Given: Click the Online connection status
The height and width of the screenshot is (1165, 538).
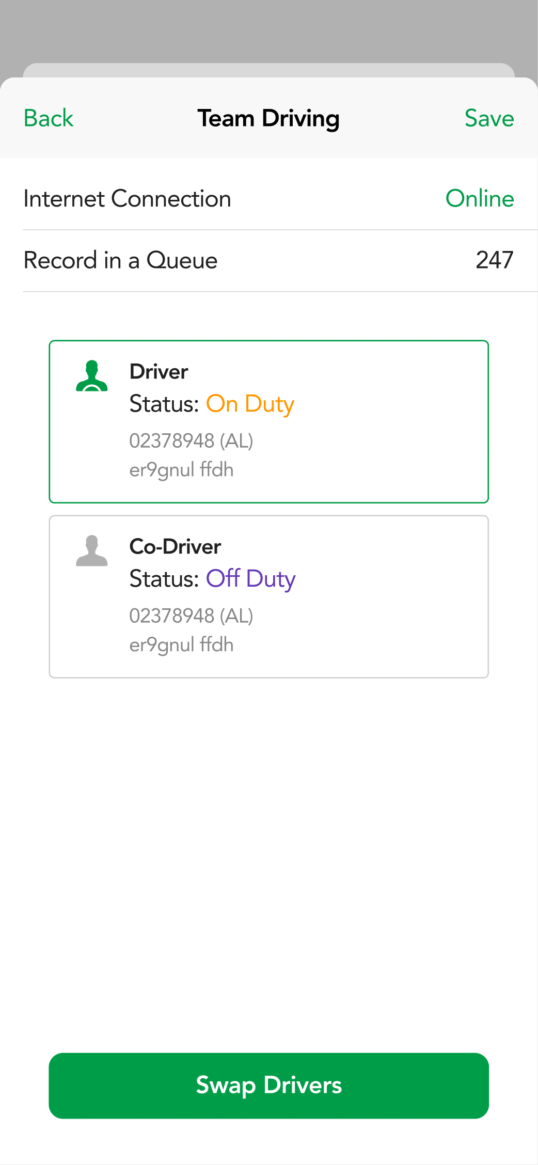Looking at the screenshot, I should point(480,199).
